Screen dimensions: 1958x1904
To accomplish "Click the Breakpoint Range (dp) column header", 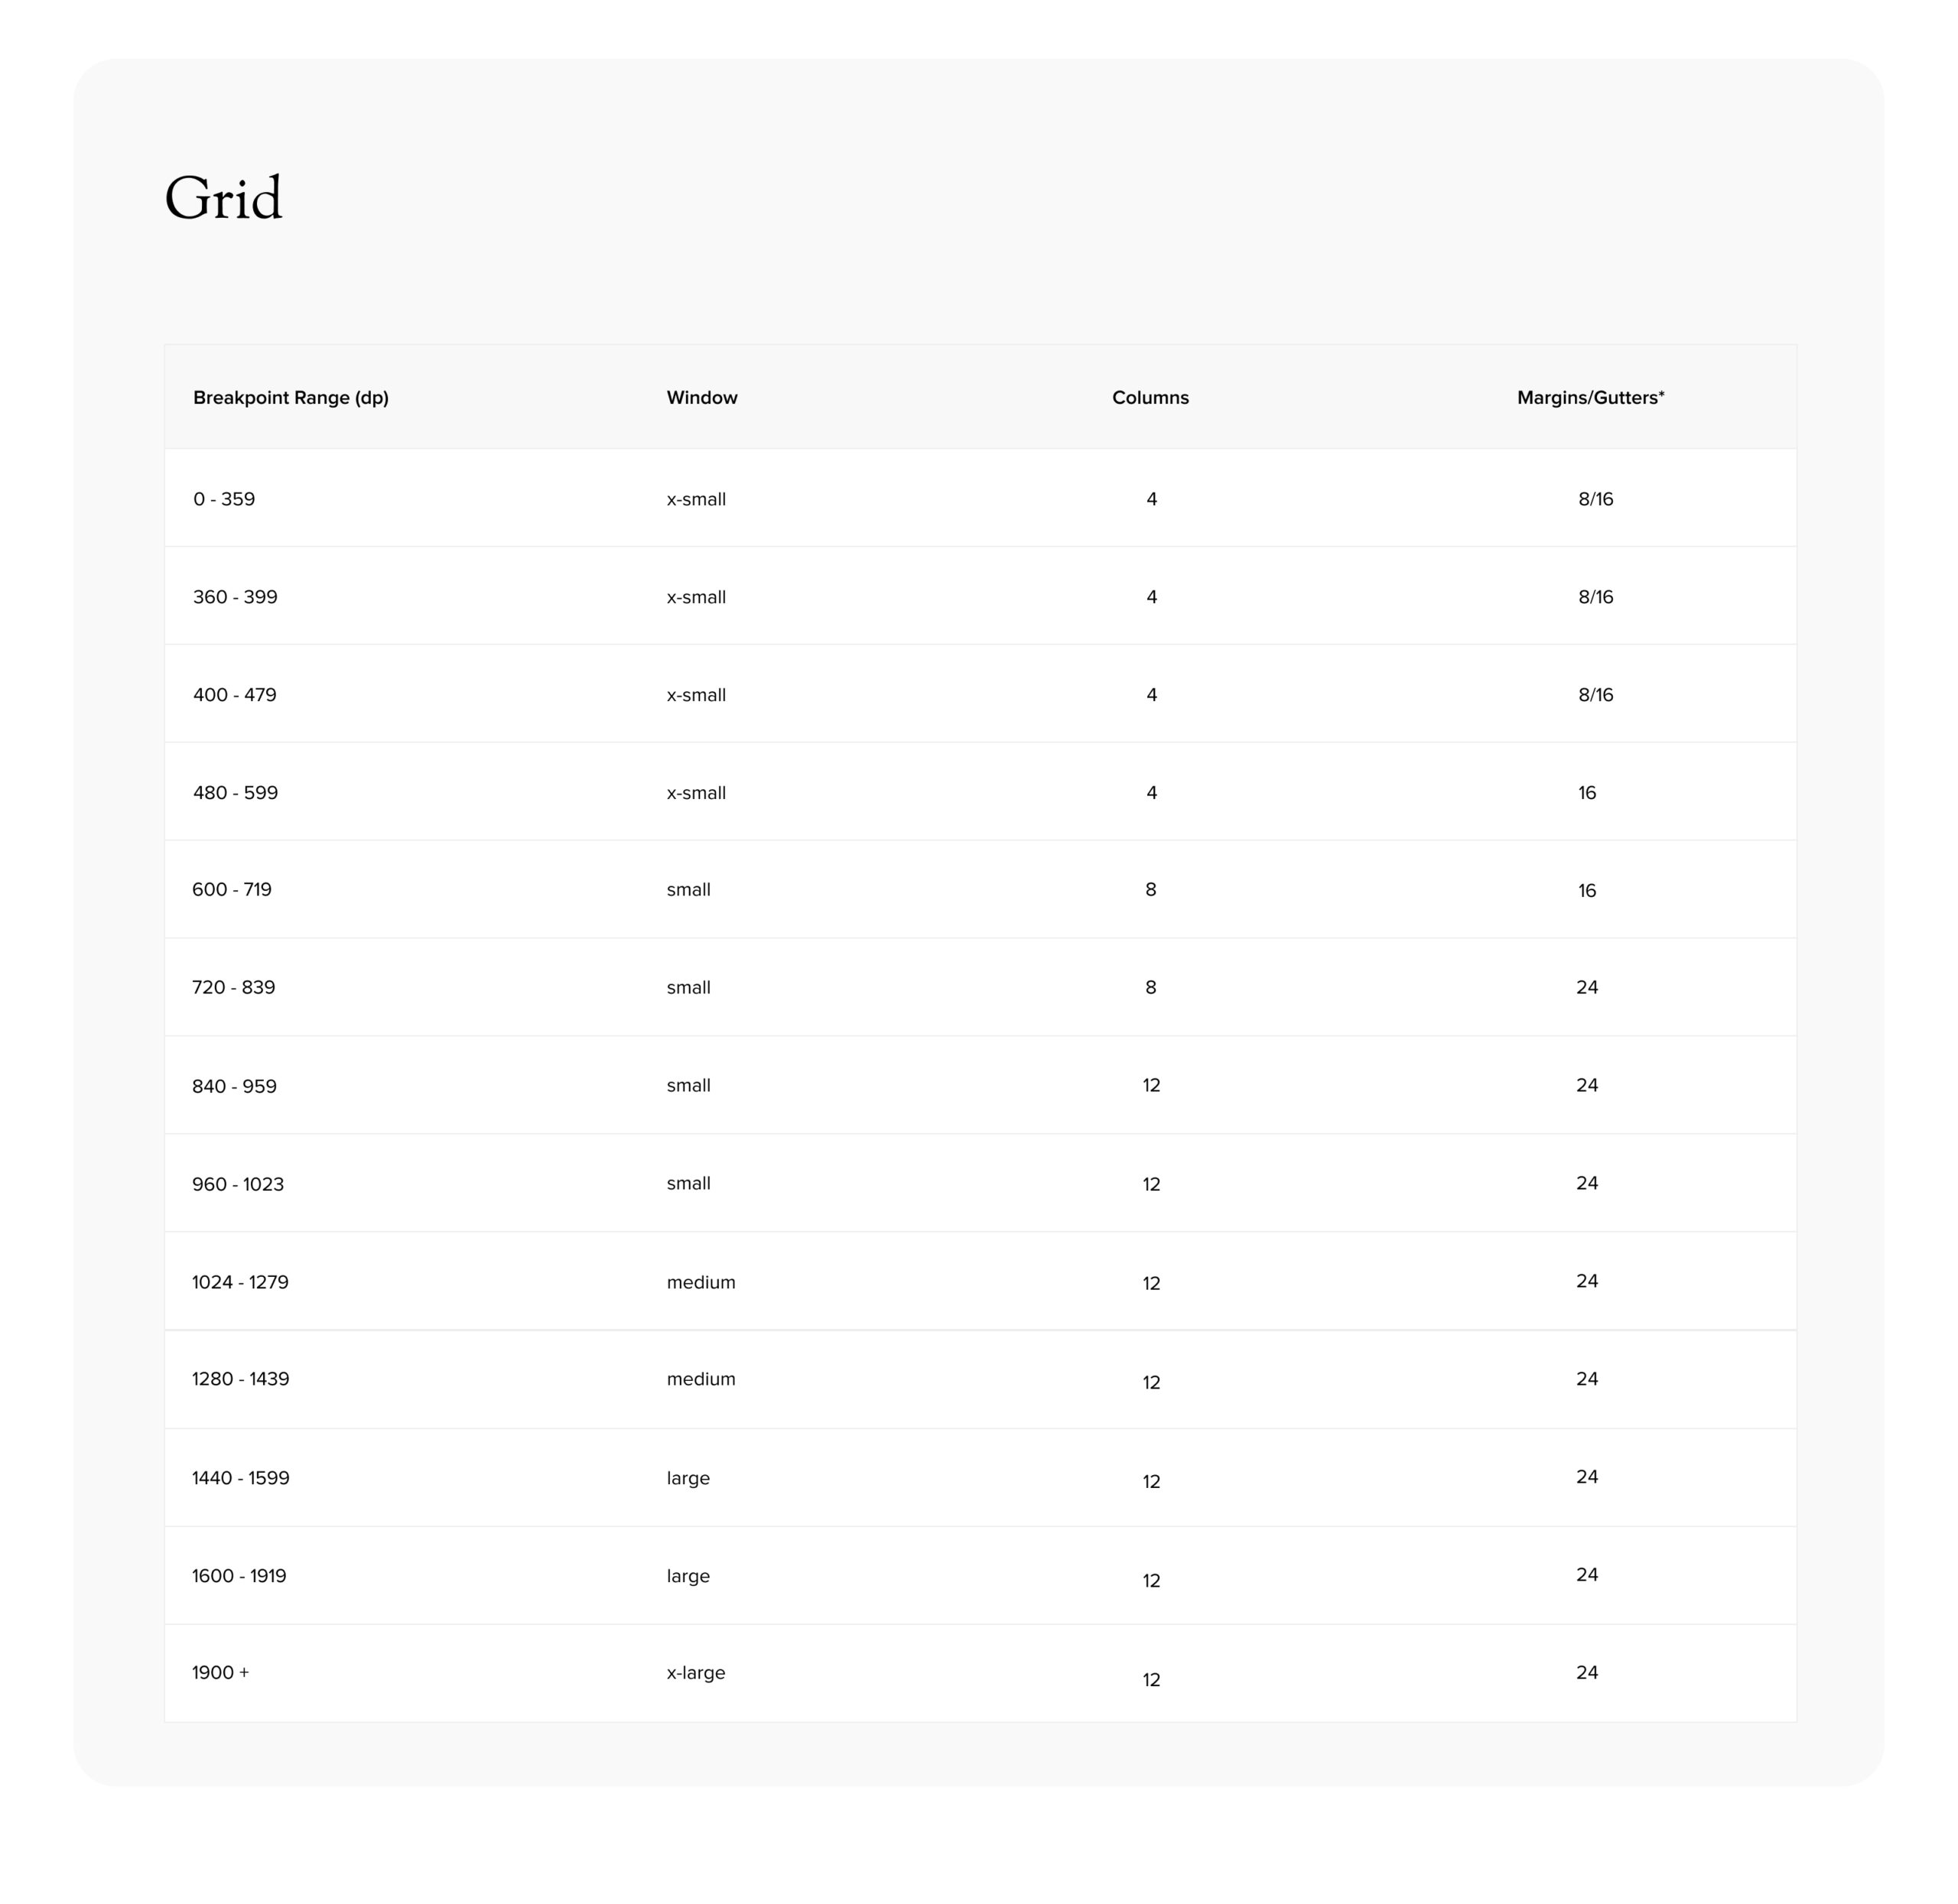I will click(x=290, y=398).
